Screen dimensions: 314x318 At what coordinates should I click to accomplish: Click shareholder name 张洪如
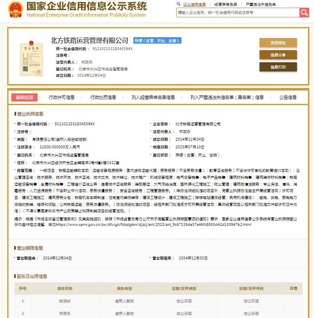coord(65,301)
